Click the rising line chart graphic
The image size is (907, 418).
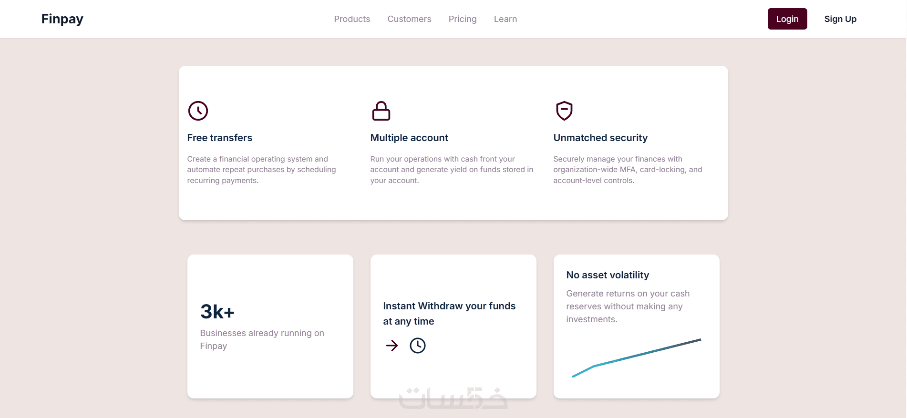[x=637, y=358]
